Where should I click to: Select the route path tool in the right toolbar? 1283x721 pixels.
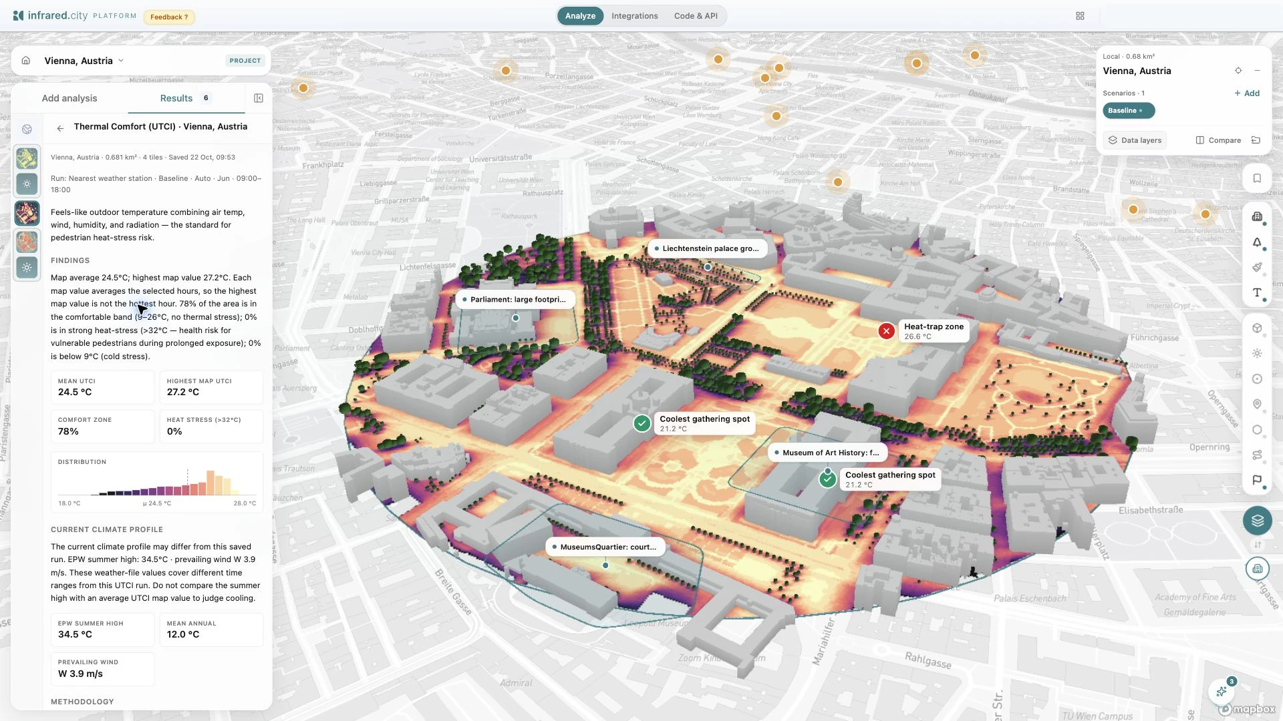click(x=1257, y=455)
